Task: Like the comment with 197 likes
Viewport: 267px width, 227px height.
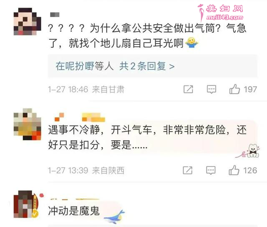Action: click(x=234, y=89)
